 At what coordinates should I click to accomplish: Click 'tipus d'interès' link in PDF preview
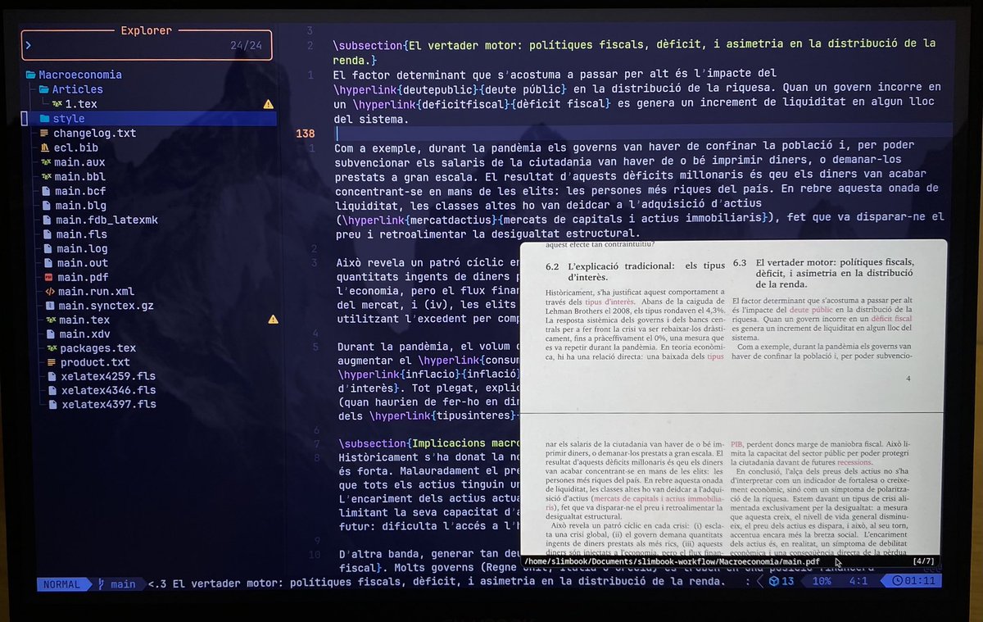[x=608, y=302]
